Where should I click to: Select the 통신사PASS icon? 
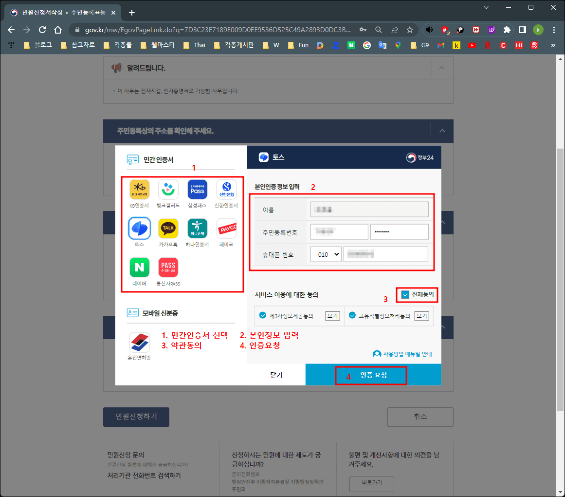pos(168,268)
